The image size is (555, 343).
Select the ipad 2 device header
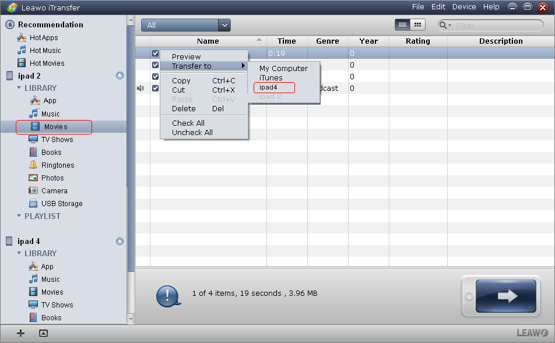(x=29, y=76)
